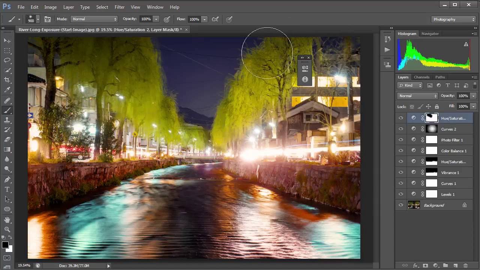Image resolution: width=480 pixels, height=270 pixels.
Task: Click the delete layer trash icon
Action: pyautogui.click(x=465, y=265)
